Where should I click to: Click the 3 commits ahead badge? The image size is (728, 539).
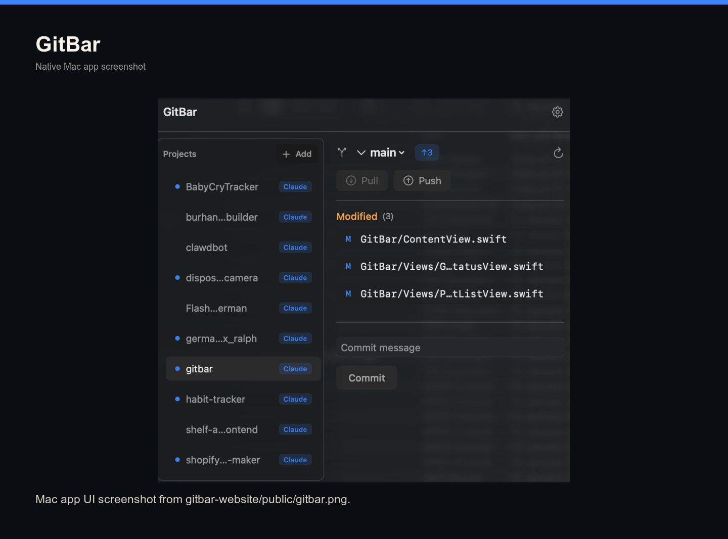pos(427,153)
